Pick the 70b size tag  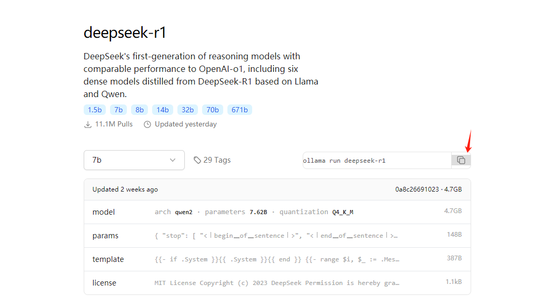(213, 110)
